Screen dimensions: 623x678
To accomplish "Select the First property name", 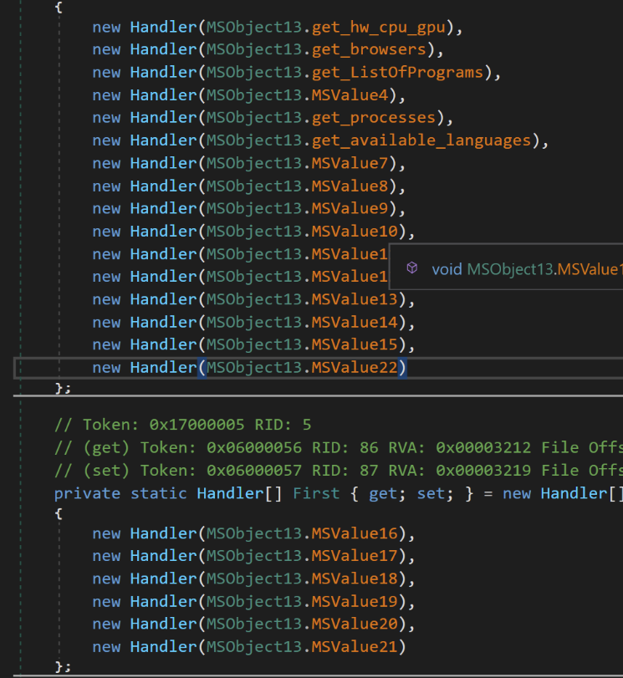I will [316, 493].
